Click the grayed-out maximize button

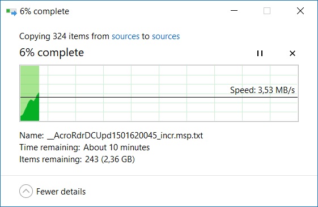pyautogui.click(x=267, y=11)
